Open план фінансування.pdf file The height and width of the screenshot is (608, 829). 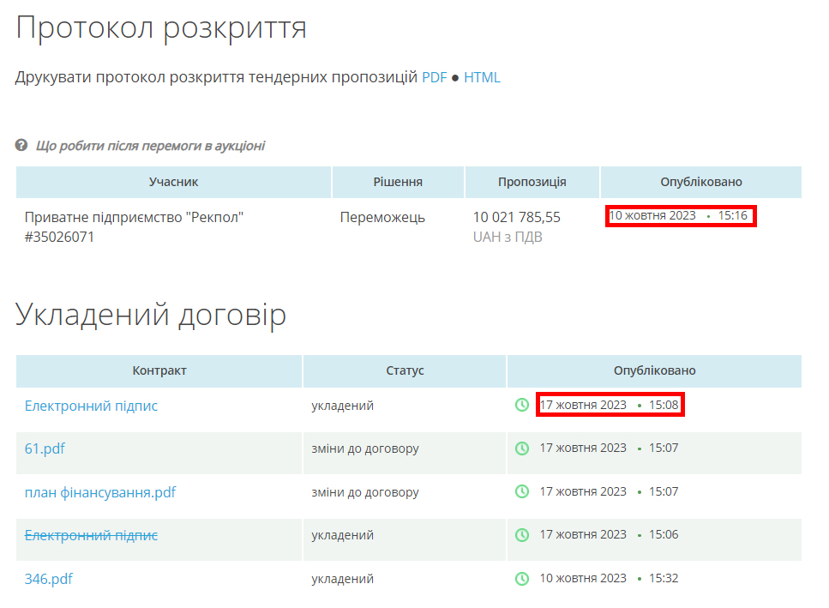point(99,492)
